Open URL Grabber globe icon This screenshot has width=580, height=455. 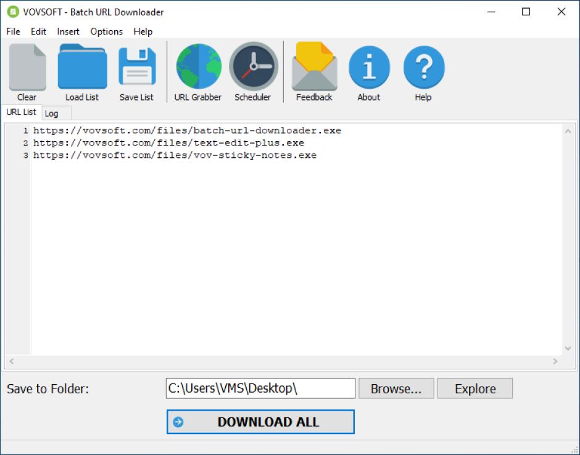coord(199,66)
